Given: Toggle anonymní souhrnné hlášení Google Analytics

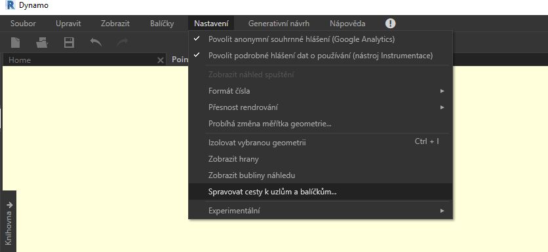Looking at the screenshot, I should (321, 39).
